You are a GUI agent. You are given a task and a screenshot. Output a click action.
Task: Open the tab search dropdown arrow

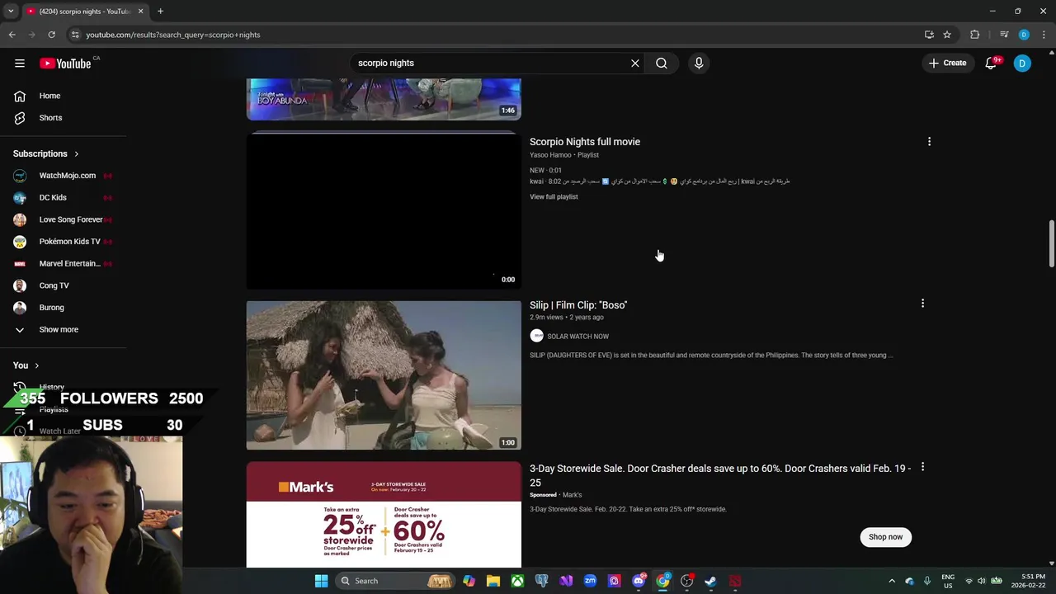click(11, 12)
